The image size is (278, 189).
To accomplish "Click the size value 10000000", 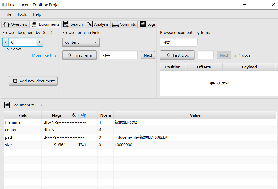I will tap(123, 145).
